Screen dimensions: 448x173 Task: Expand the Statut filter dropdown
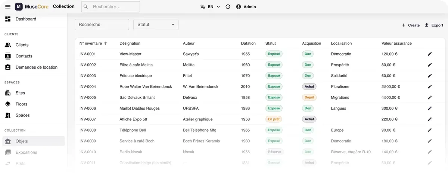pos(156,25)
